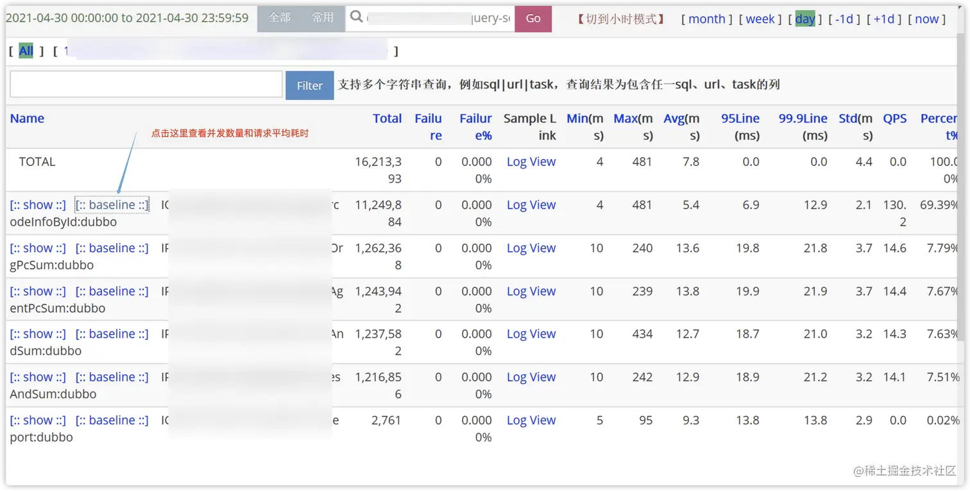
Task: Expand show for dSum:dubbo row
Action: [38, 334]
